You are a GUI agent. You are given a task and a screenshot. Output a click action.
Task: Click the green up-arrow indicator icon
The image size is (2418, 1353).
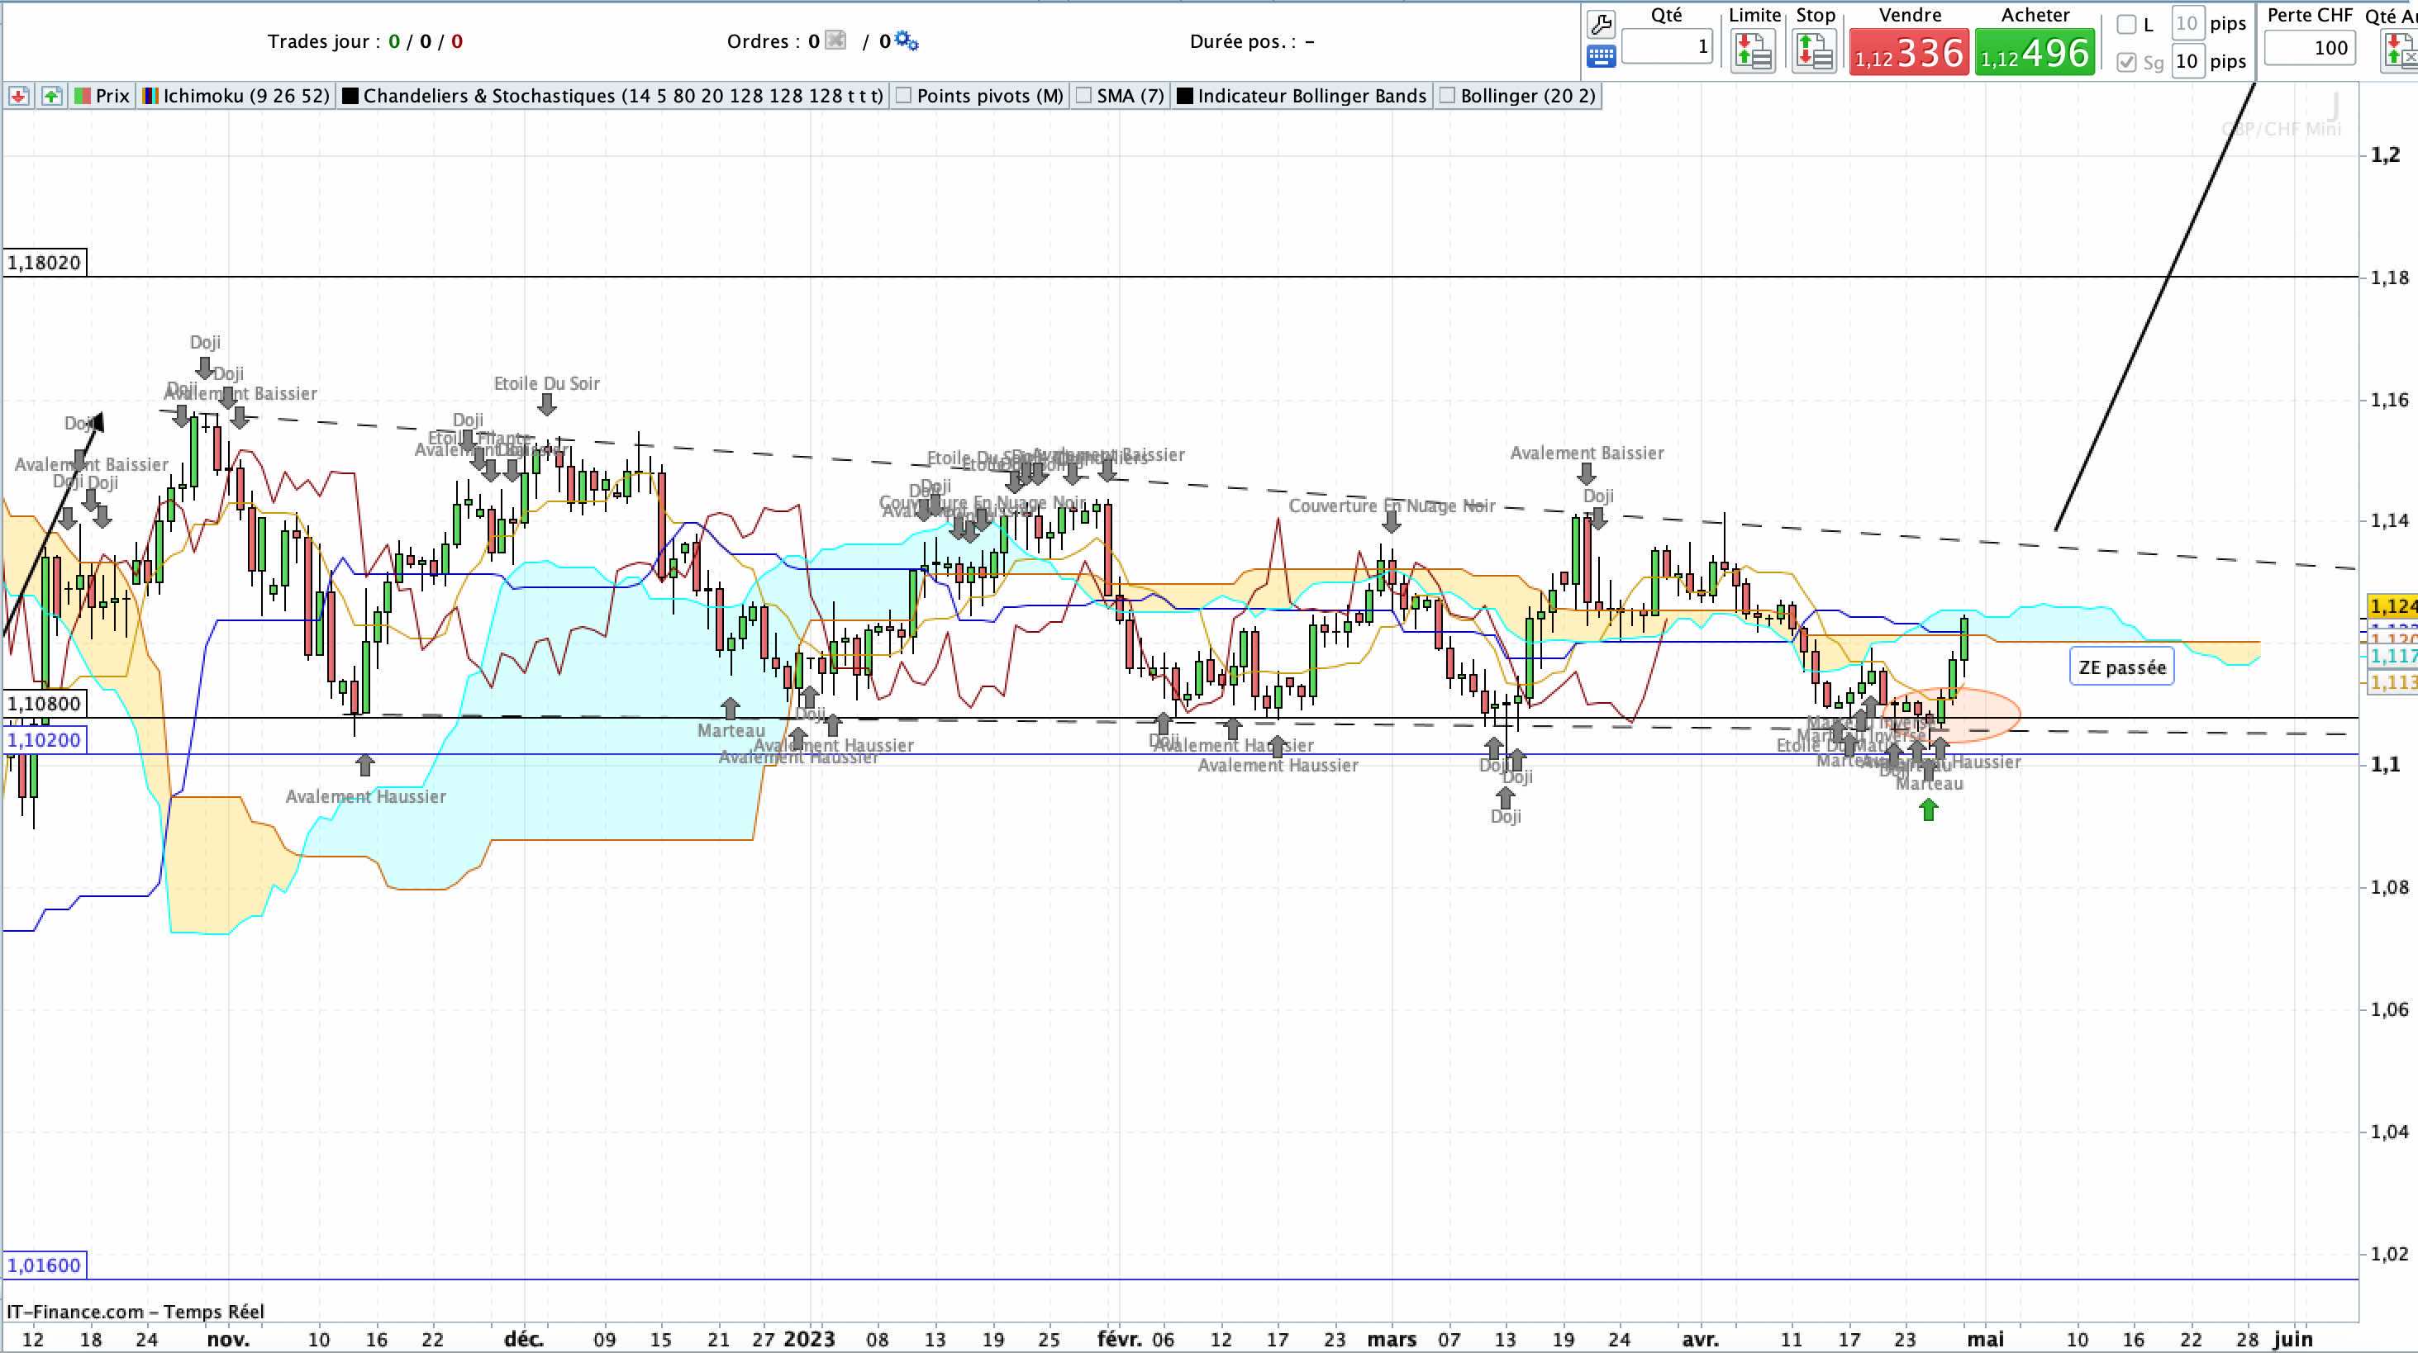pyautogui.click(x=51, y=96)
